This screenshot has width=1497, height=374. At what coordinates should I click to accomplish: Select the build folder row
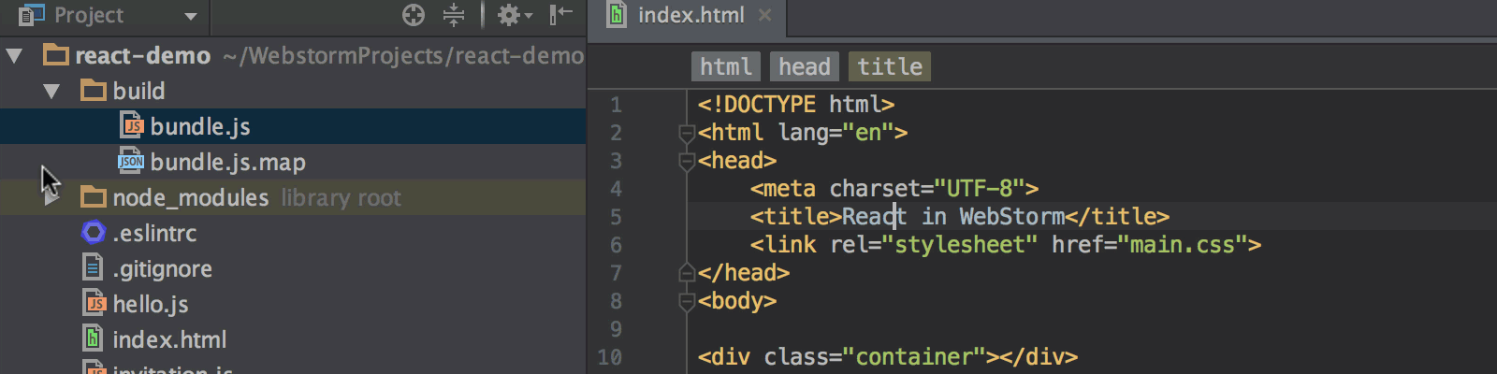[293, 92]
